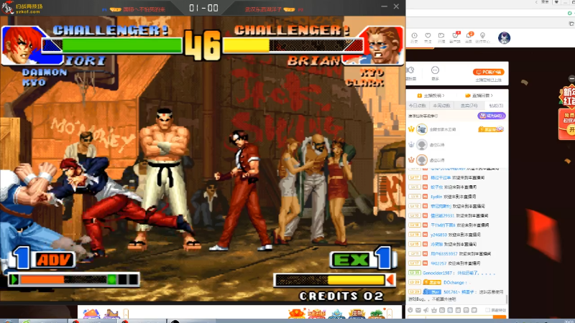This screenshot has width=575, height=323.
Task: Expand the left gift bar up-arrow
Action: (x=126, y=314)
